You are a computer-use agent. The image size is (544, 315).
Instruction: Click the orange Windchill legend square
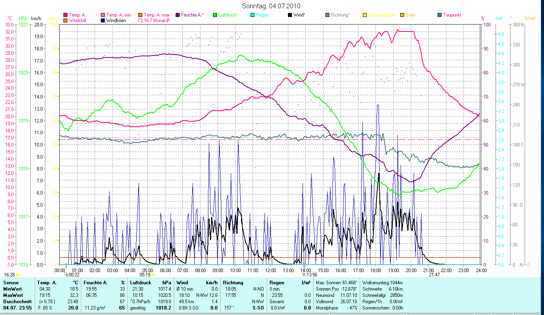coord(65,20)
